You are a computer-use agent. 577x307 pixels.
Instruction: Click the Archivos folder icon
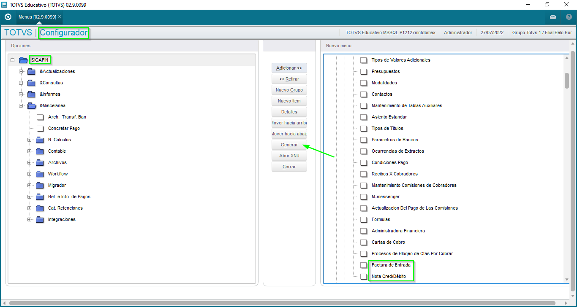tap(40, 162)
